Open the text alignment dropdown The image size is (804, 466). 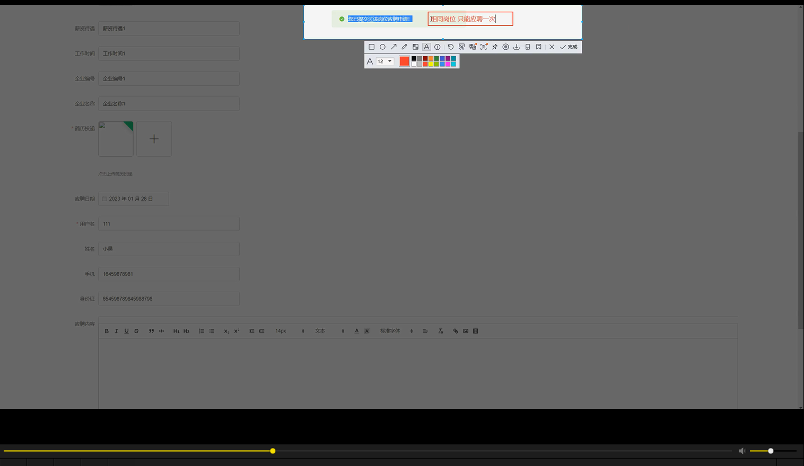point(425,331)
